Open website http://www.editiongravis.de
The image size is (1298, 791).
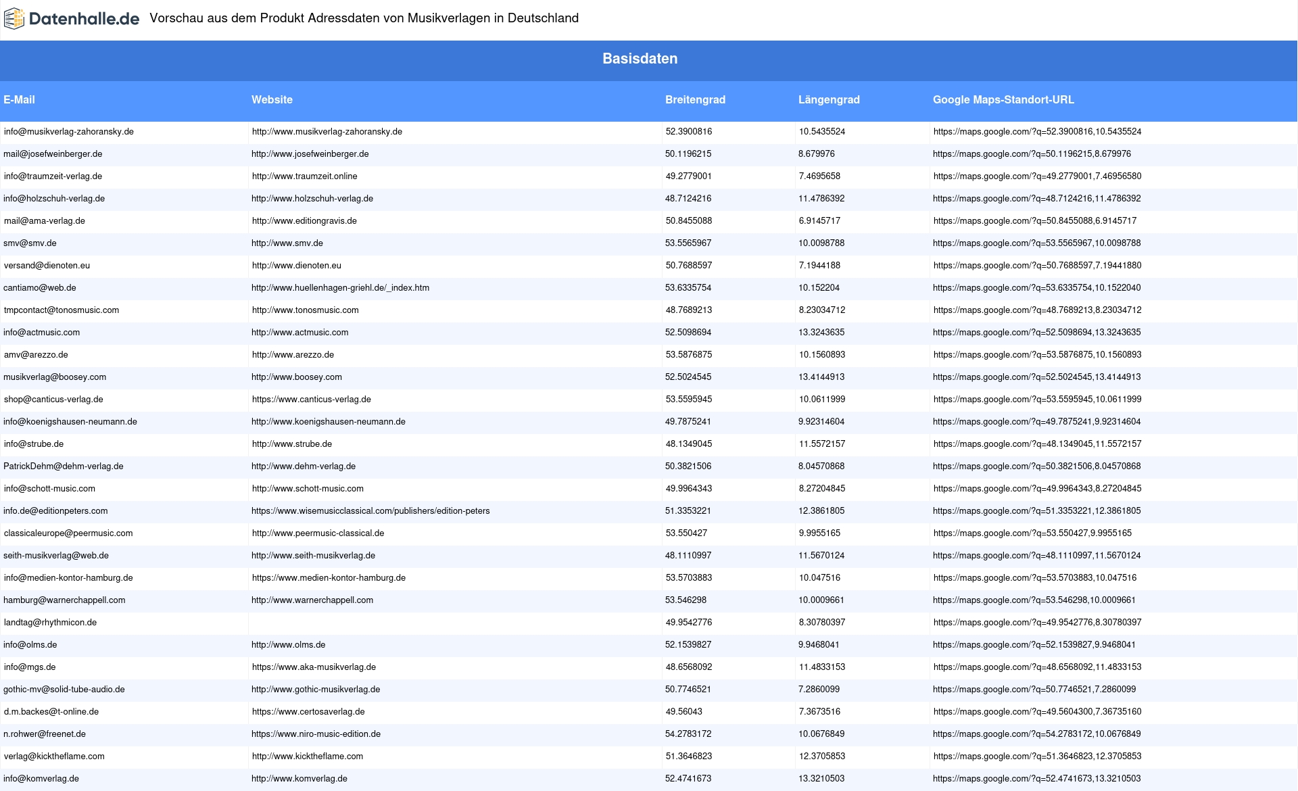point(304,221)
